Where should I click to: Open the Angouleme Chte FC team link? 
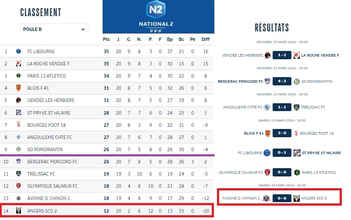pyautogui.click(x=50, y=137)
